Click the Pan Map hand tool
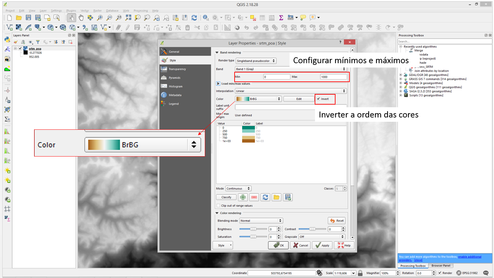Screen dimensions: 494x278 tap(81, 18)
